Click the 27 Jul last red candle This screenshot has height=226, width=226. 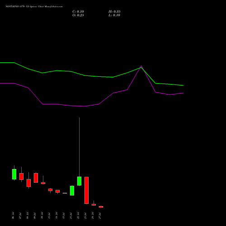[101, 207]
